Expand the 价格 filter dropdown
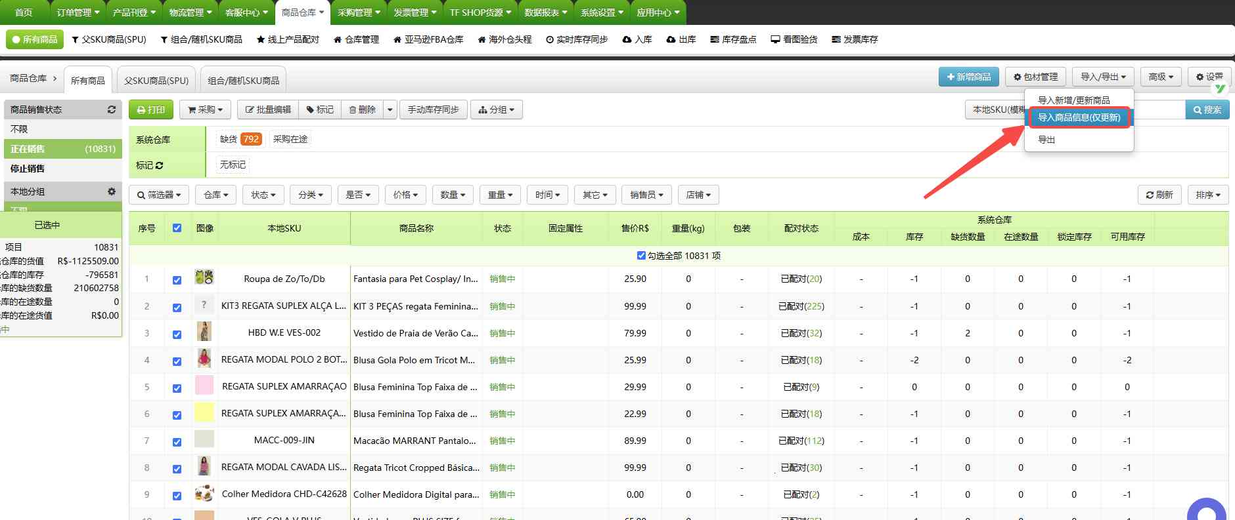 coord(405,195)
